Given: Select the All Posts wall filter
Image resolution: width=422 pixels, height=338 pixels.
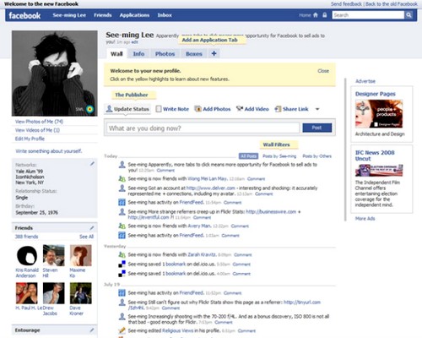Looking at the screenshot, I should coord(248,156).
